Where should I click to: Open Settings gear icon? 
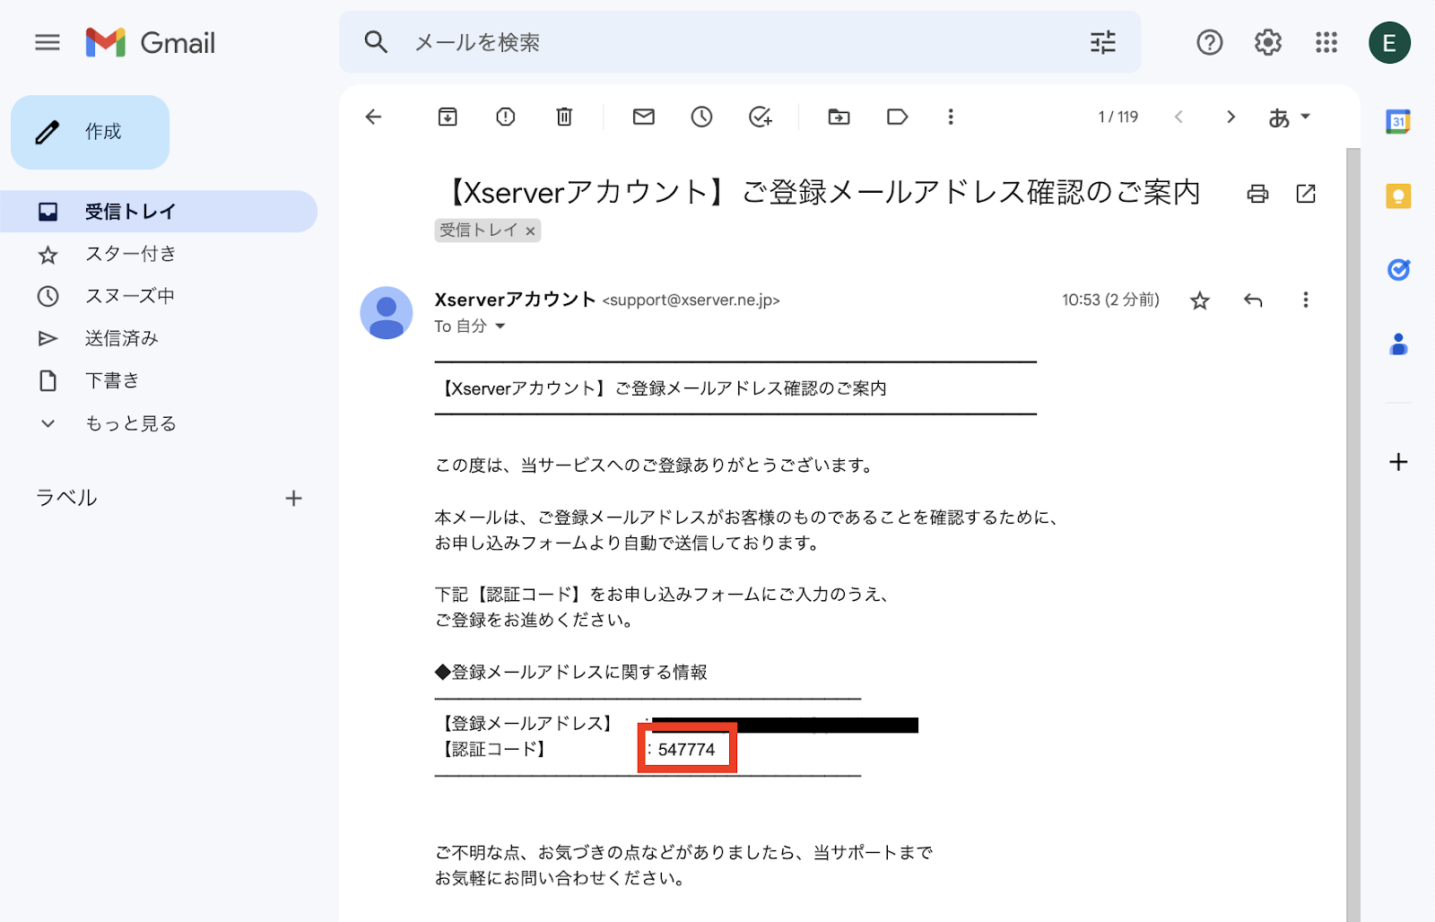click(1268, 42)
